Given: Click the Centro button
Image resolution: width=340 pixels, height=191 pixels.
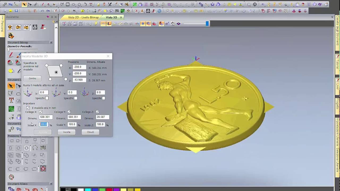Looking at the screenshot, I should 32,78.
